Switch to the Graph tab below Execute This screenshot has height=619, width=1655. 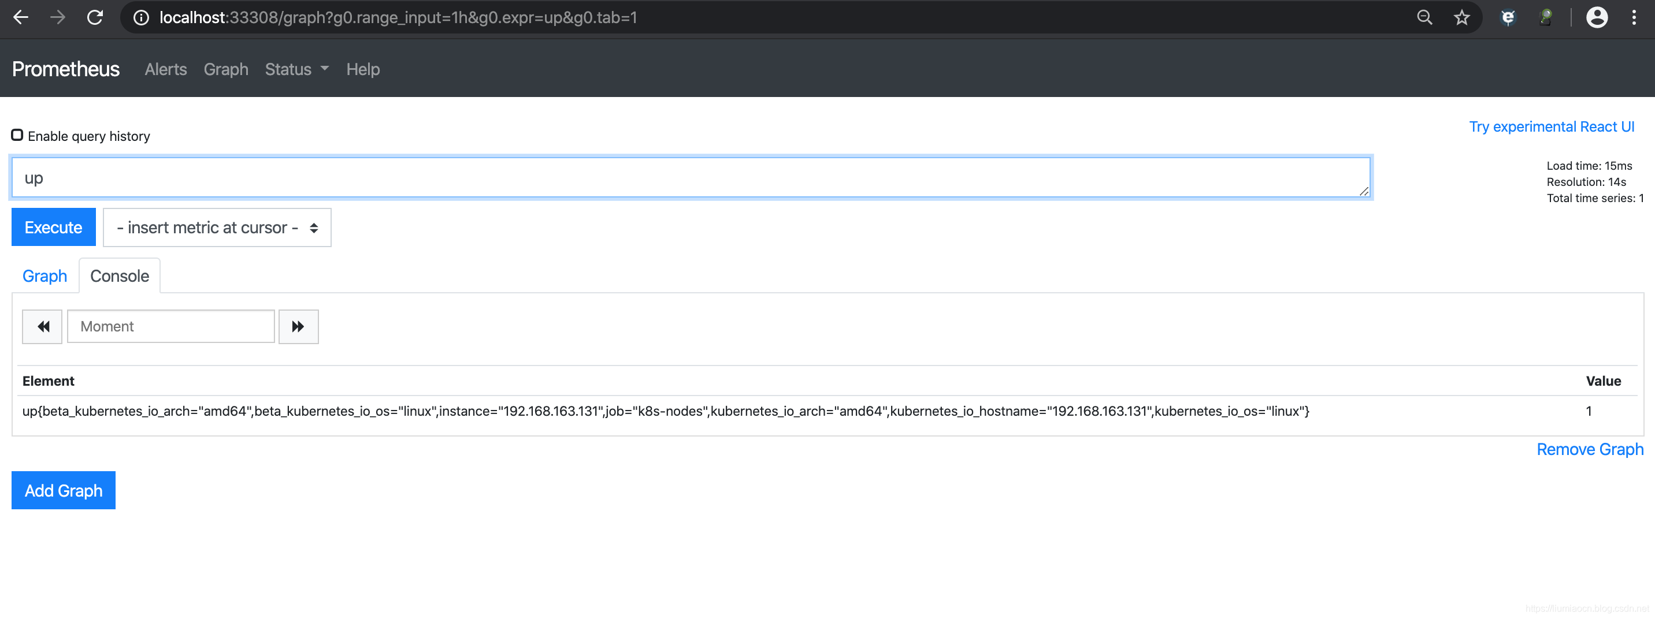(45, 276)
